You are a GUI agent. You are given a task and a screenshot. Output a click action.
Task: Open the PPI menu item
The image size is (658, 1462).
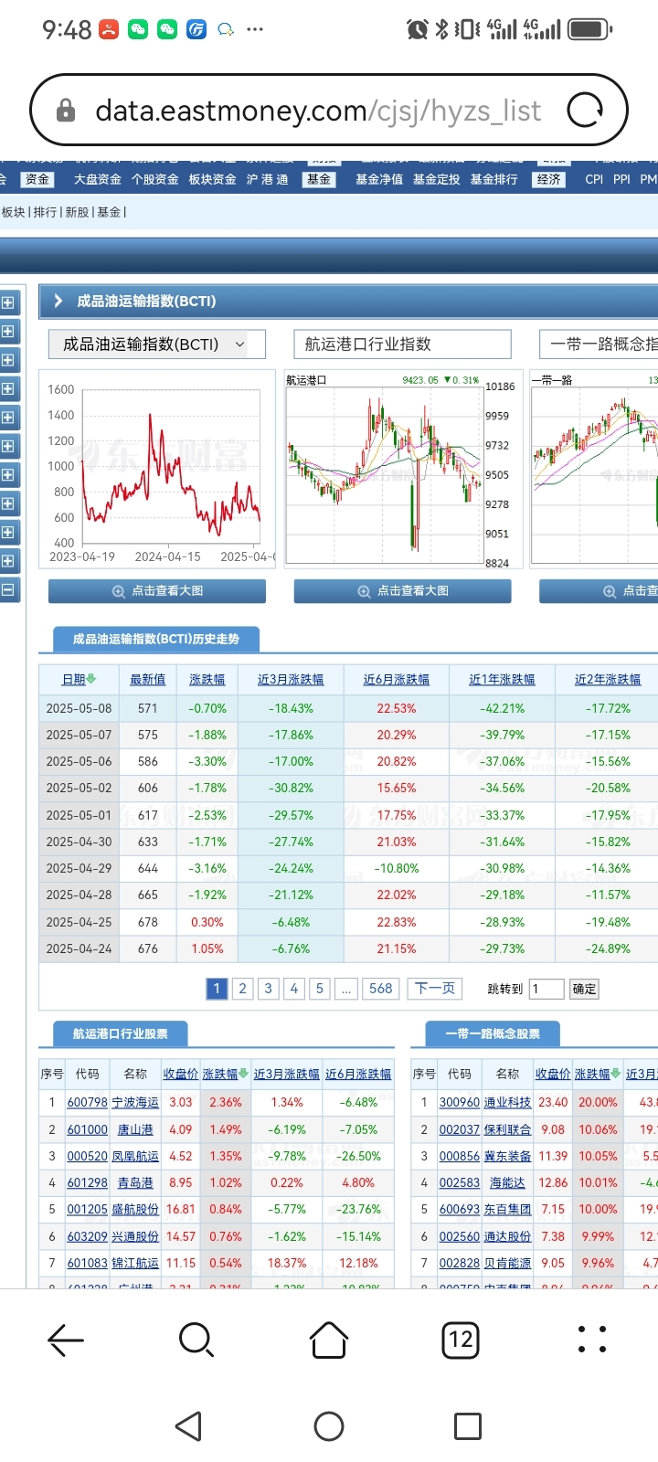click(622, 179)
